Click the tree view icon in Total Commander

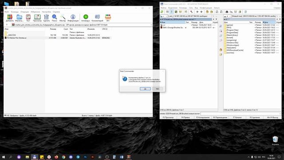pos(181,12)
